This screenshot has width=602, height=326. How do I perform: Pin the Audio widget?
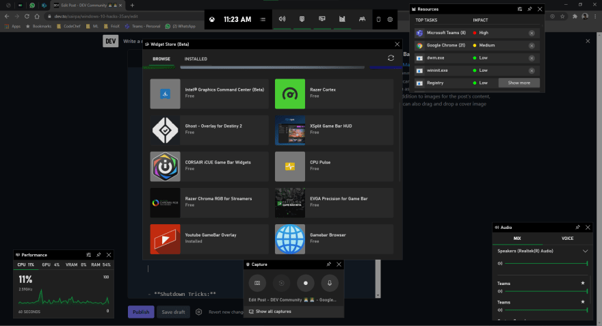pos(578,228)
